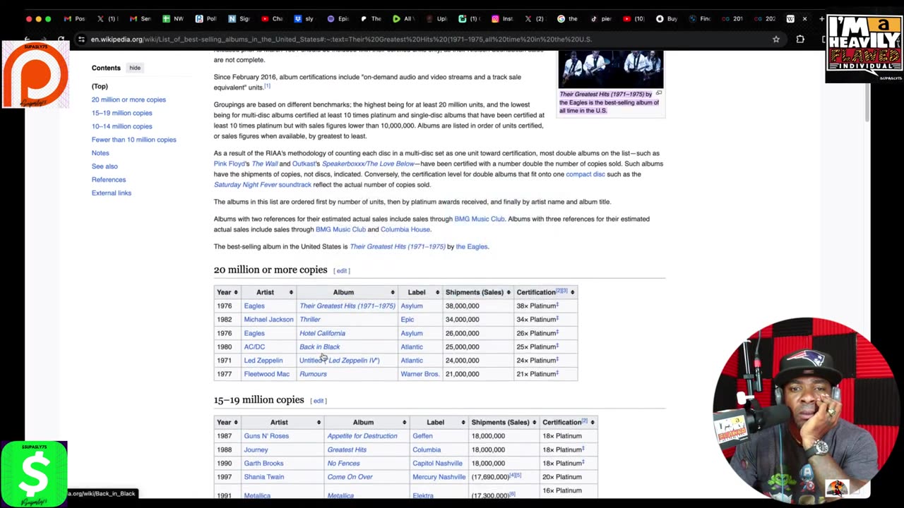904x508 pixels.
Task: Go to 'External links' in Contents
Action: click(x=111, y=193)
